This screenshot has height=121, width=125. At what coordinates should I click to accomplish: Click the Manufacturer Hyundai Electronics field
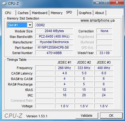pyautogui.click(x=54, y=42)
